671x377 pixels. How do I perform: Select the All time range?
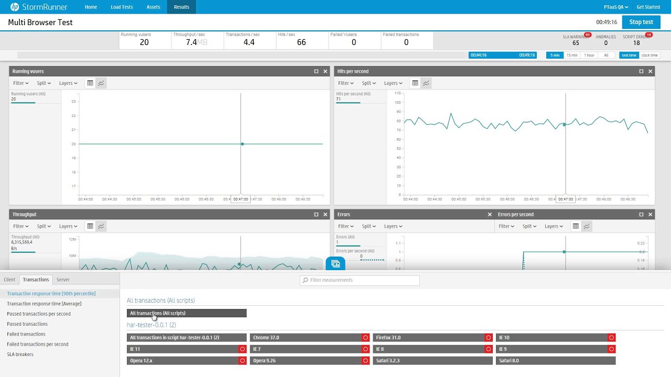pyautogui.click(x=607, y=55)
